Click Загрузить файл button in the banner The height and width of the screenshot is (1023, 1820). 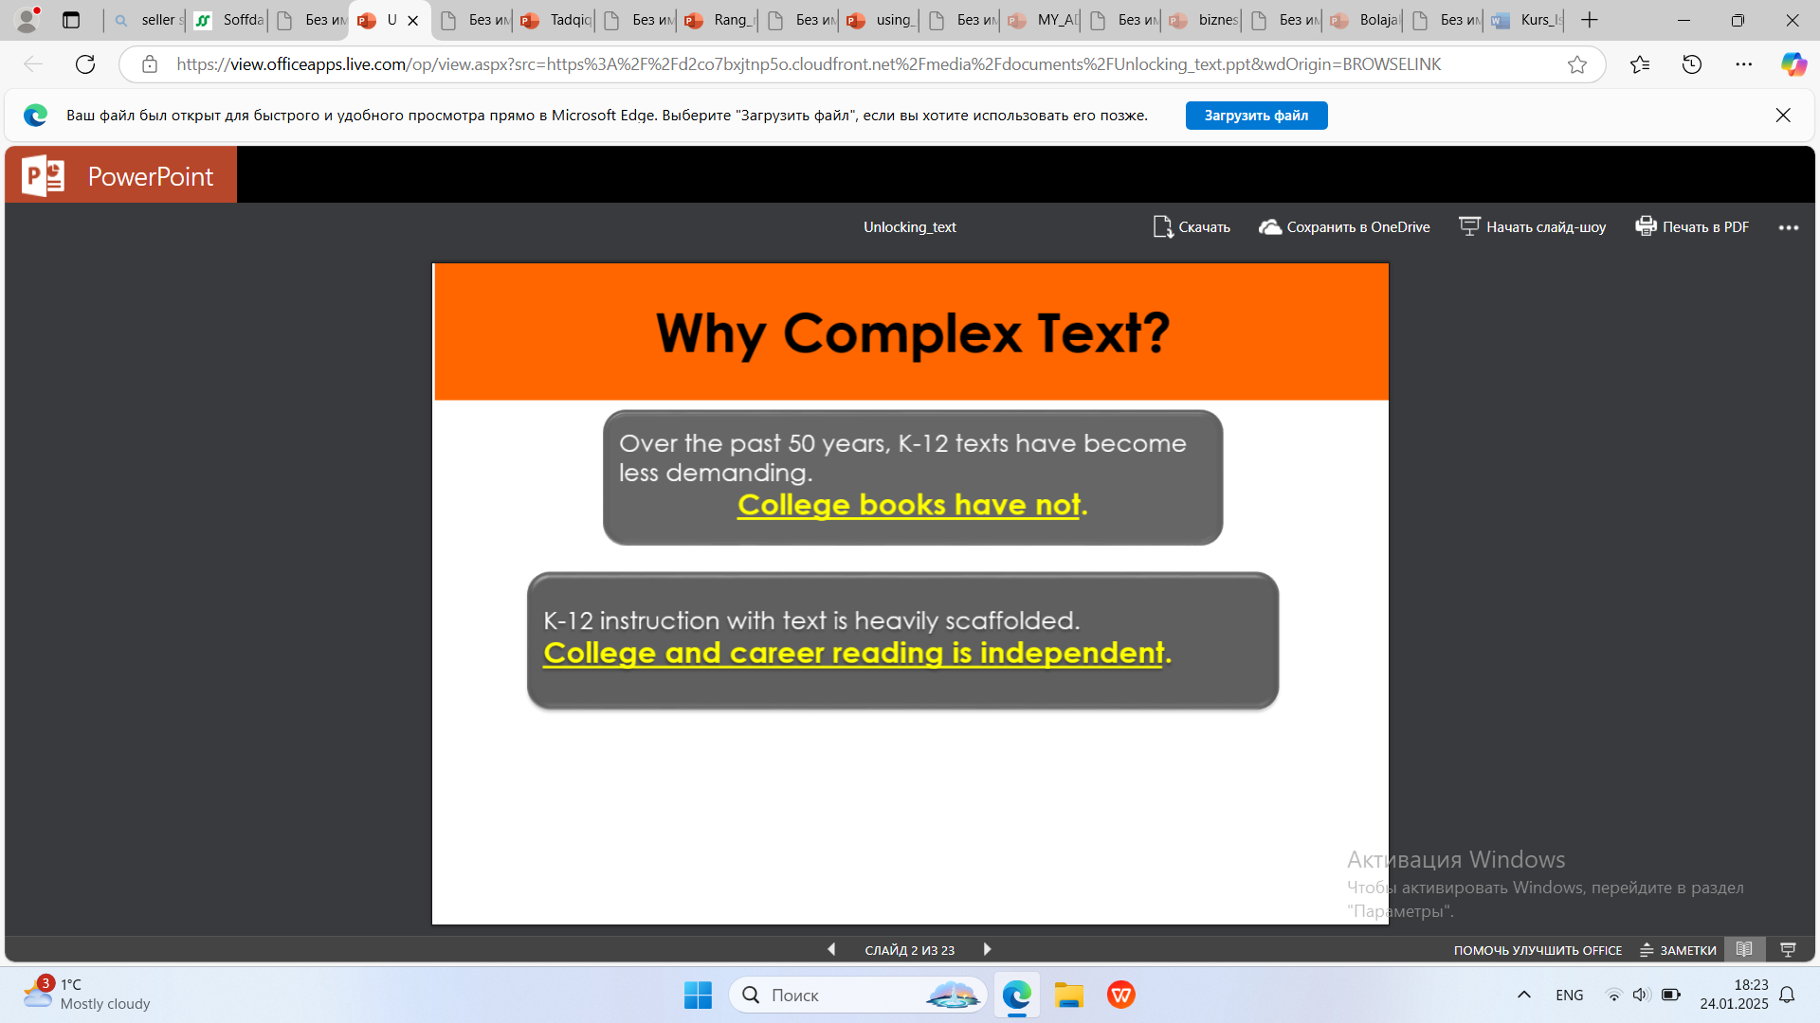point(1256,115)
